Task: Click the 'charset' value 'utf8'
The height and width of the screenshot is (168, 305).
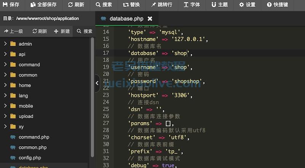Action: pos(177,137)
